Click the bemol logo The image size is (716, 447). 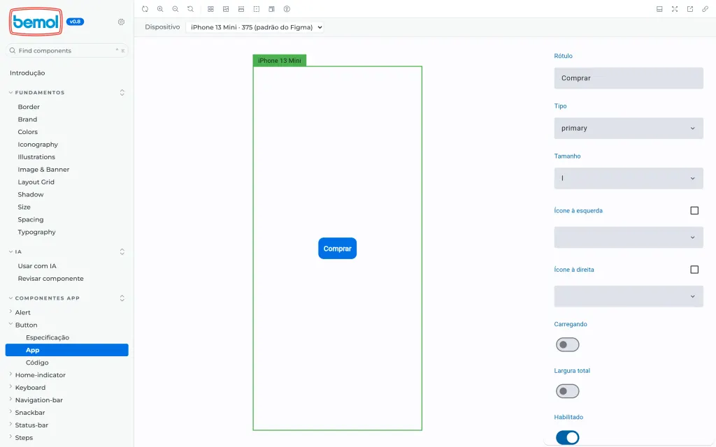36,22
